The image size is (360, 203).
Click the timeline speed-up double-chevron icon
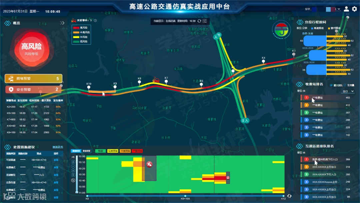point(73,162)
